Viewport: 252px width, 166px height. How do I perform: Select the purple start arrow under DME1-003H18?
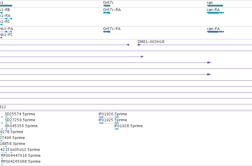pos(139,45)
